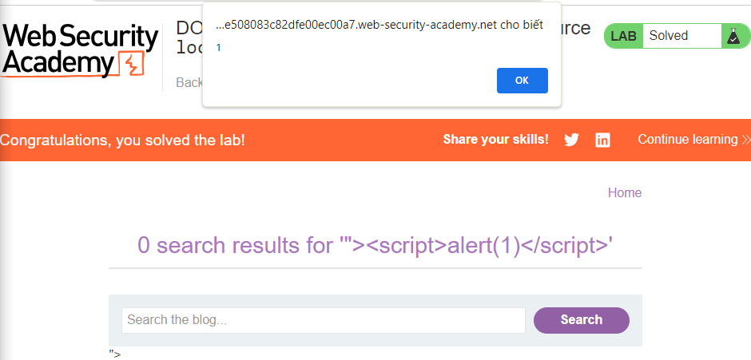
Task: Click the orange lightning bolt logo mark
Action: point(131,64)
